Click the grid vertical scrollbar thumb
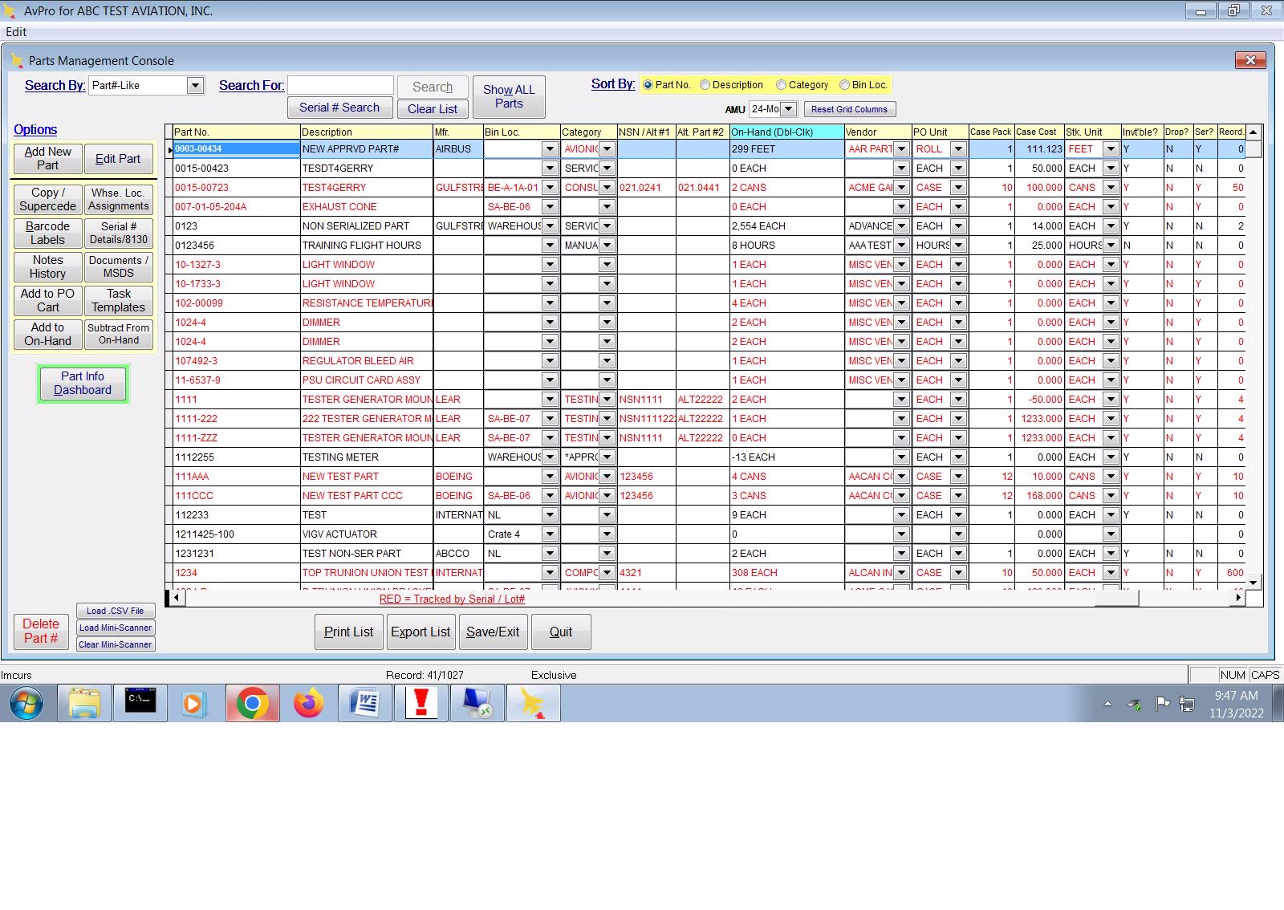 click(x=1254, y=149)
